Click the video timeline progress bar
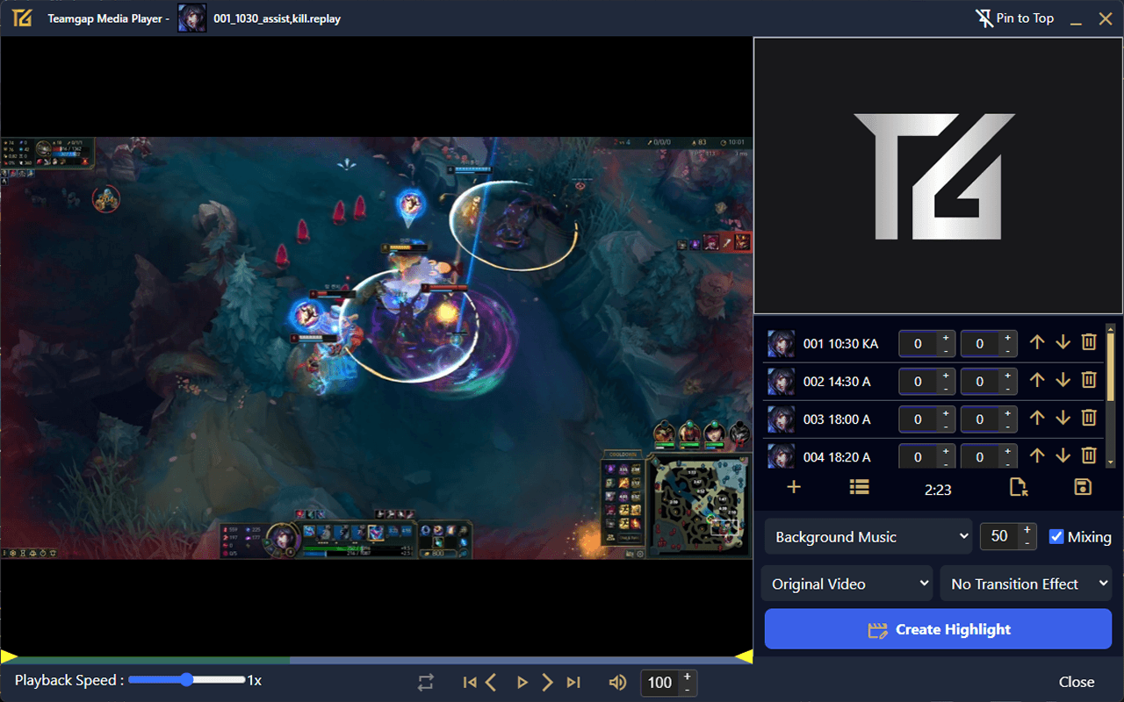The image size is (1124, 702). coord(376,660)
